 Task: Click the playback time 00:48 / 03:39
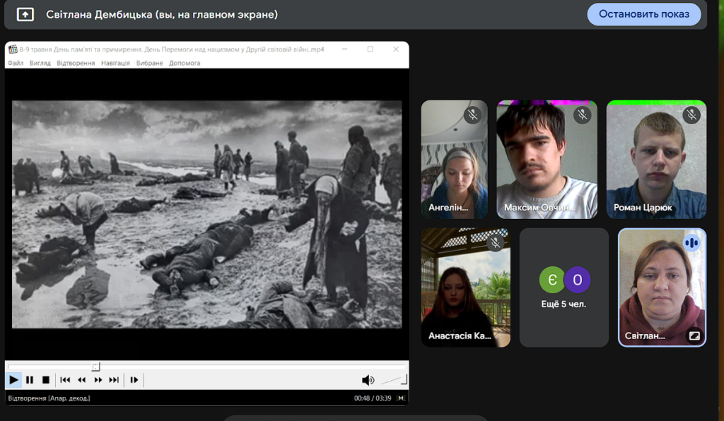373,398
